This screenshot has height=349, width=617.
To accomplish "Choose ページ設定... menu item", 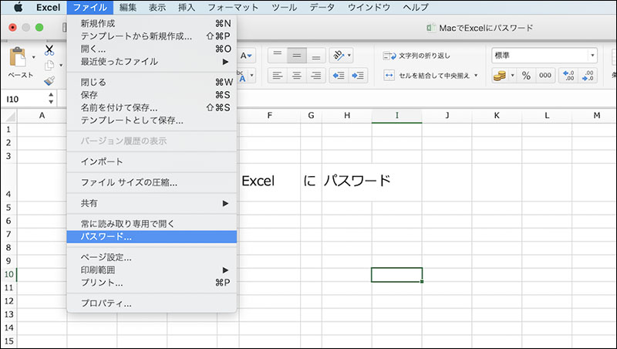I will click(152, 257).
